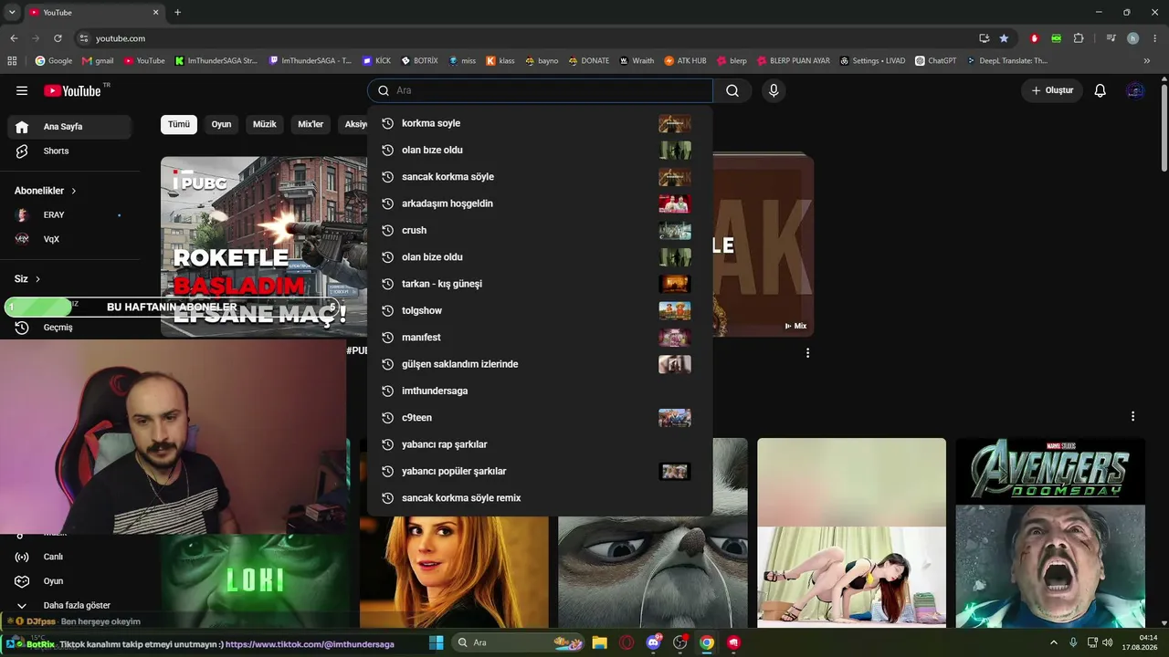Expand the Siz section in the sidebar
Viewport: 1169px width, 657px height.
37,279
